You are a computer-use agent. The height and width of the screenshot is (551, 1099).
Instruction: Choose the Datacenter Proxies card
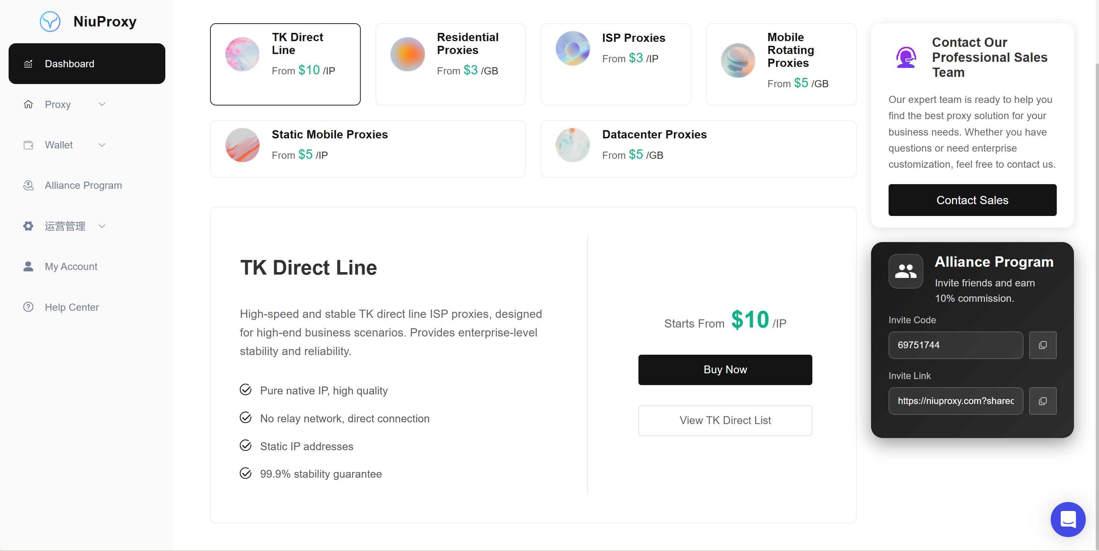point(699,149)
